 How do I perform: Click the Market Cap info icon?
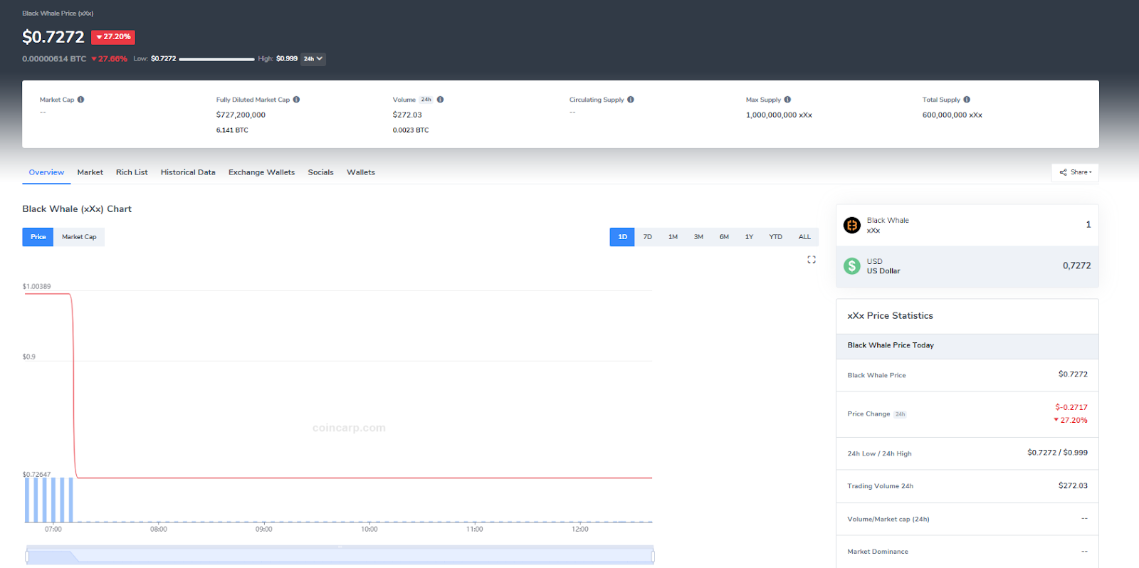[x=81, y=100]
